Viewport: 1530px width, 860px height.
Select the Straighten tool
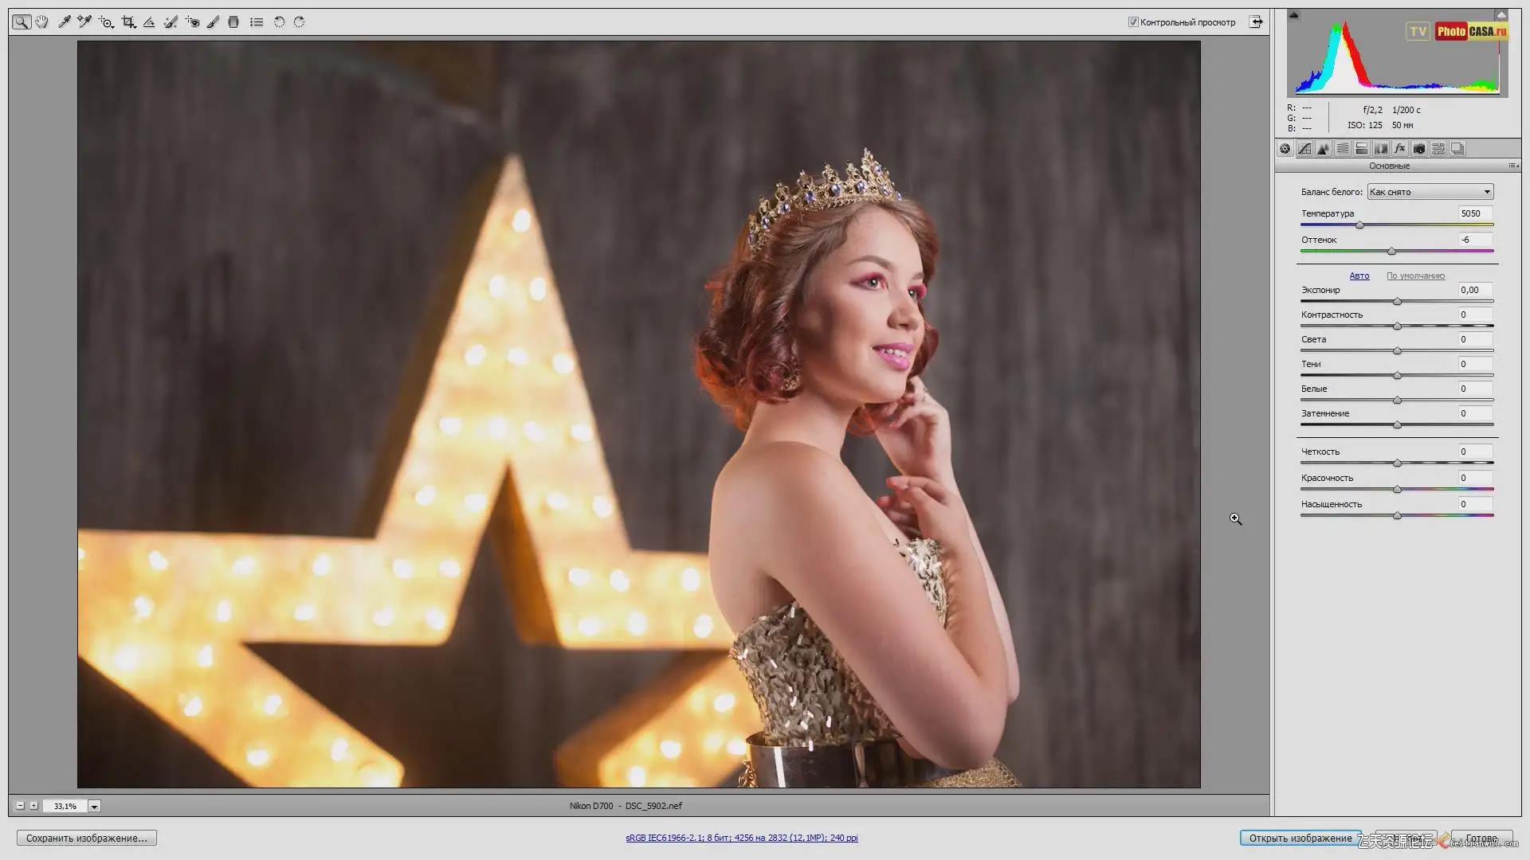149,22
